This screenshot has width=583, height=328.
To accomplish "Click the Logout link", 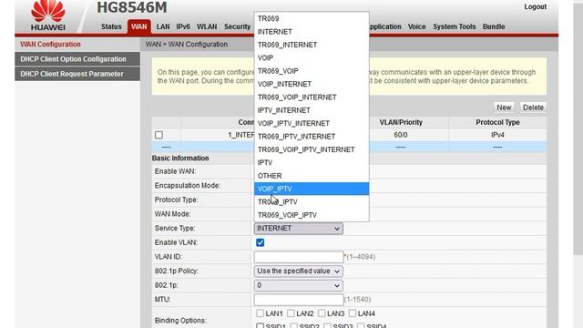I will 535,6.
